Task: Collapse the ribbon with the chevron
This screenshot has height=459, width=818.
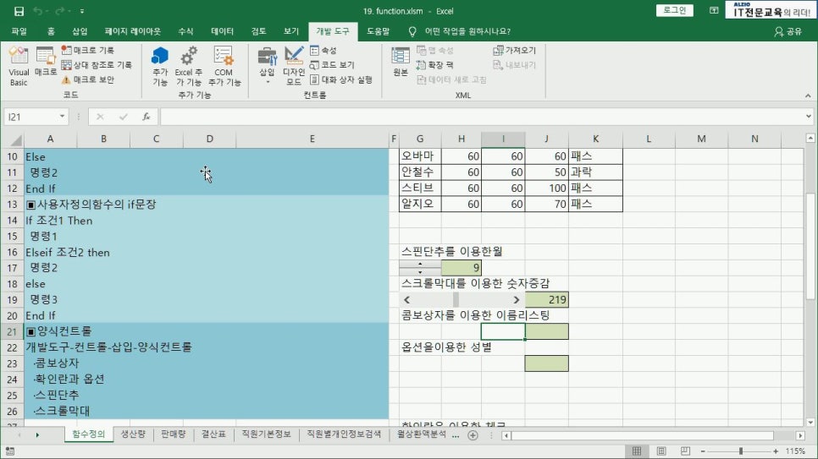Action: click(x=808, y=96)
